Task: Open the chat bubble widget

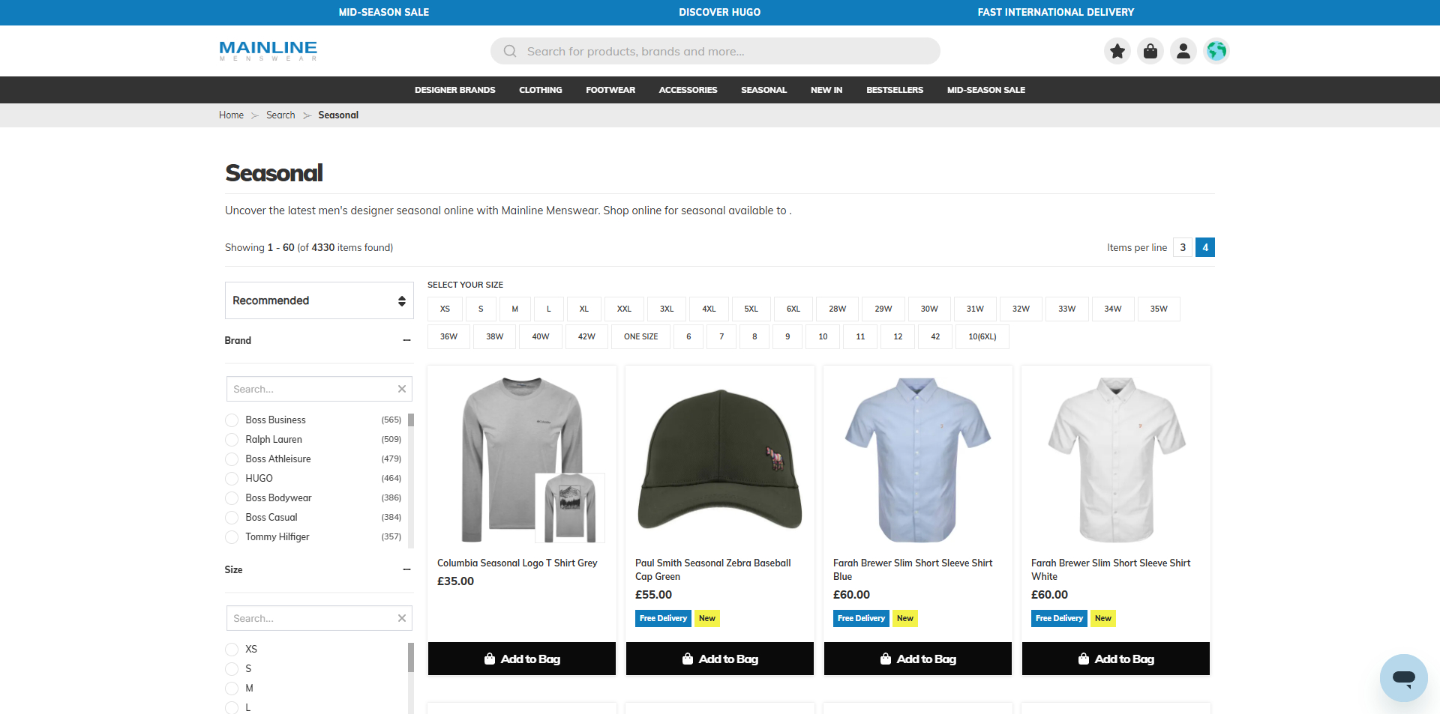Action: pos(1403,678)
